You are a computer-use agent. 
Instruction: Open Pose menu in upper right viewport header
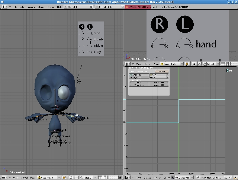coord(156,64)
